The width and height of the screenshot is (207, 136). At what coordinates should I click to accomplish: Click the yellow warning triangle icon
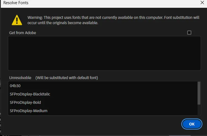[17, 20]
